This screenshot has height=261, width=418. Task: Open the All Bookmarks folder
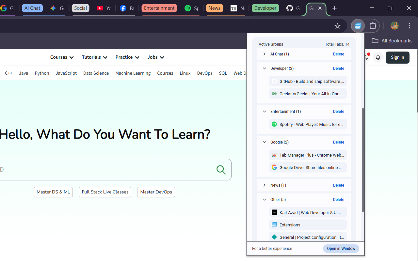point(392,41)
